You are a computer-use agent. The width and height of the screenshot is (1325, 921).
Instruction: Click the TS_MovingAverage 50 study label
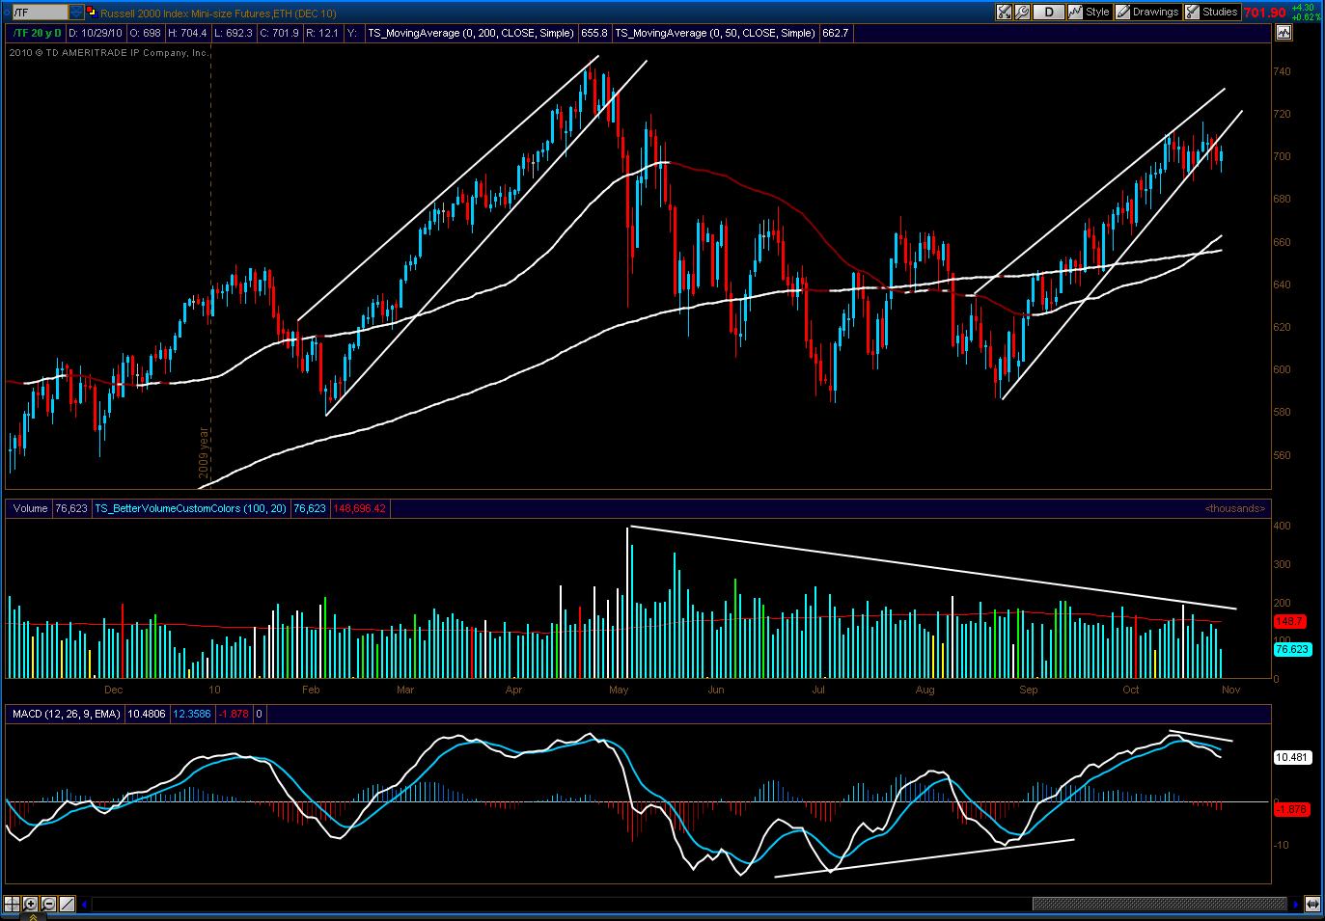715,33
